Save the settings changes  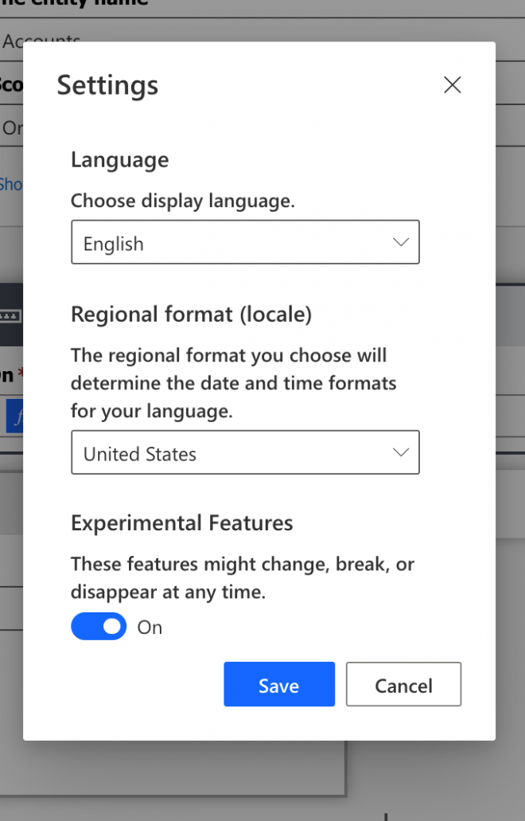(x=278, y=685)
